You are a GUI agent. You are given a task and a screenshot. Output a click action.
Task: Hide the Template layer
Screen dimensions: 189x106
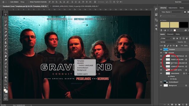click(x=161, y=49)
